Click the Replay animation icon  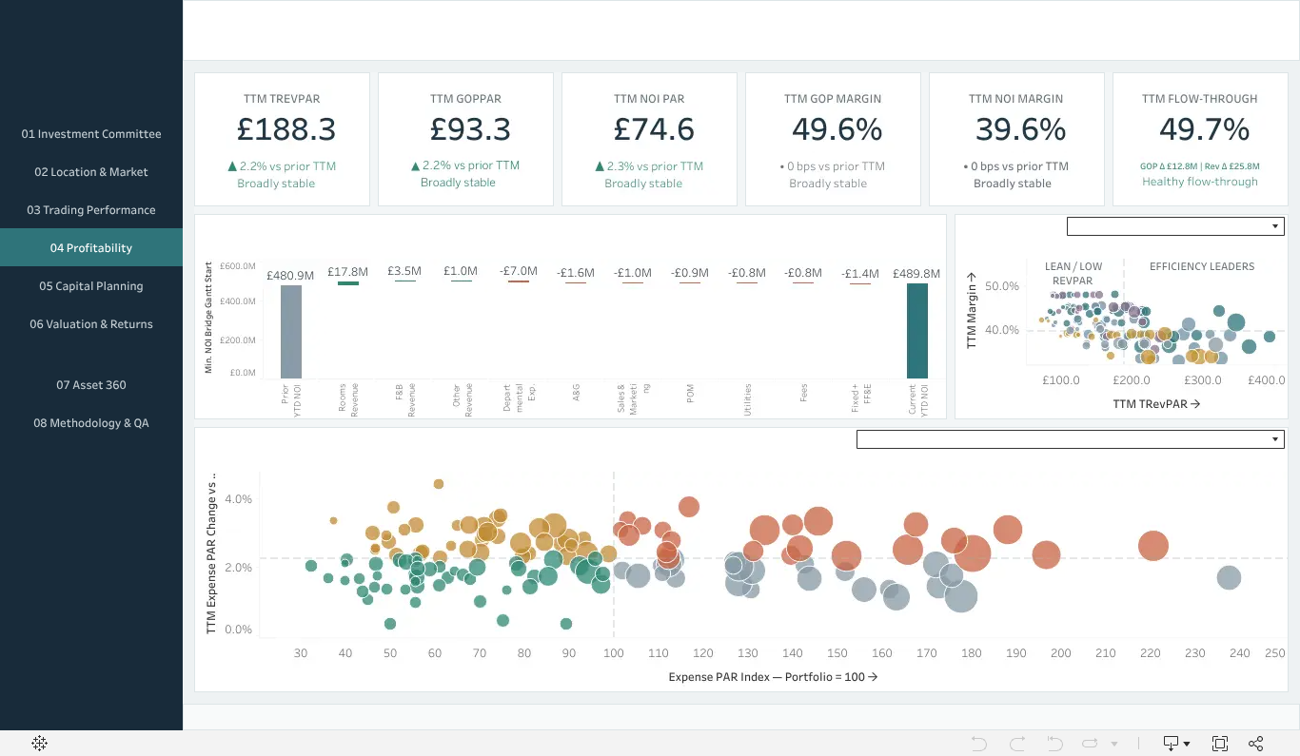(1091, 744)
